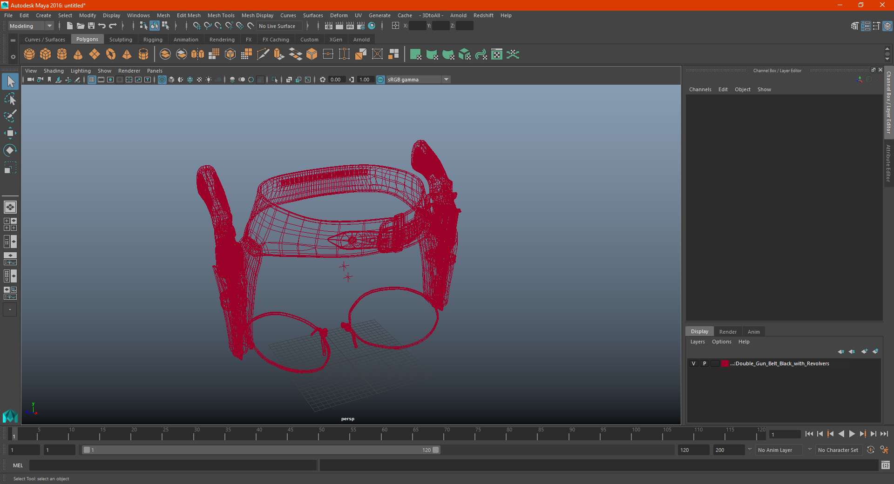Toggle smooth shade all in viewport toolbar

(x=171, y=80)
